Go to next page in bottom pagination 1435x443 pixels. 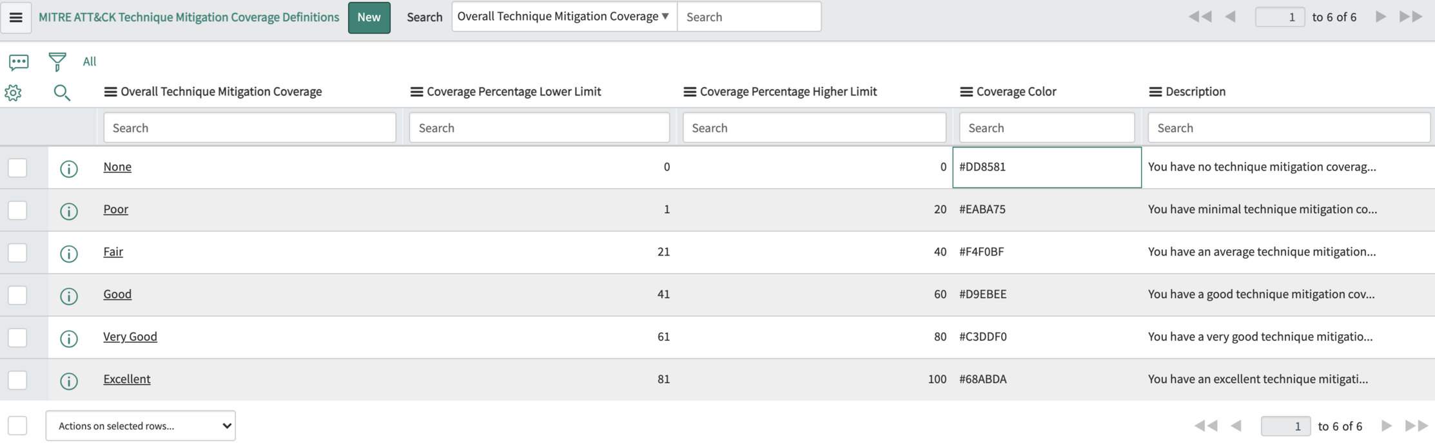1387,426
